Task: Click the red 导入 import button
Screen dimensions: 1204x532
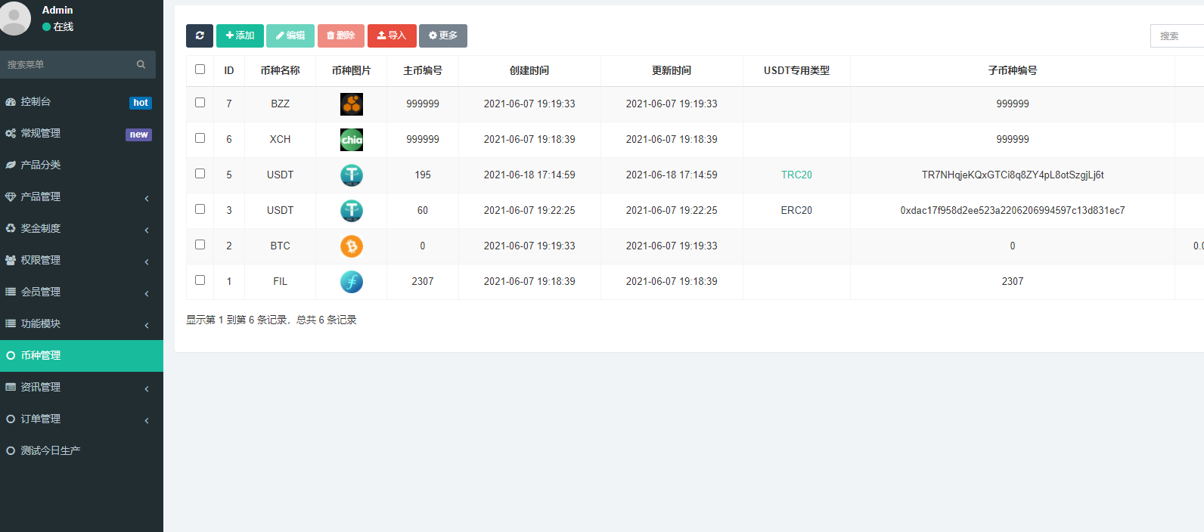Action: pyautogui.click(x=392, y=36)
